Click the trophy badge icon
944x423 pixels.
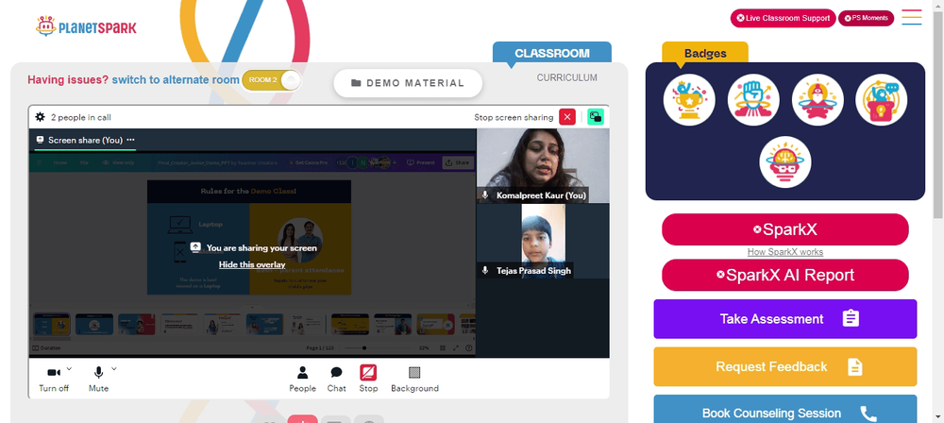689,100
